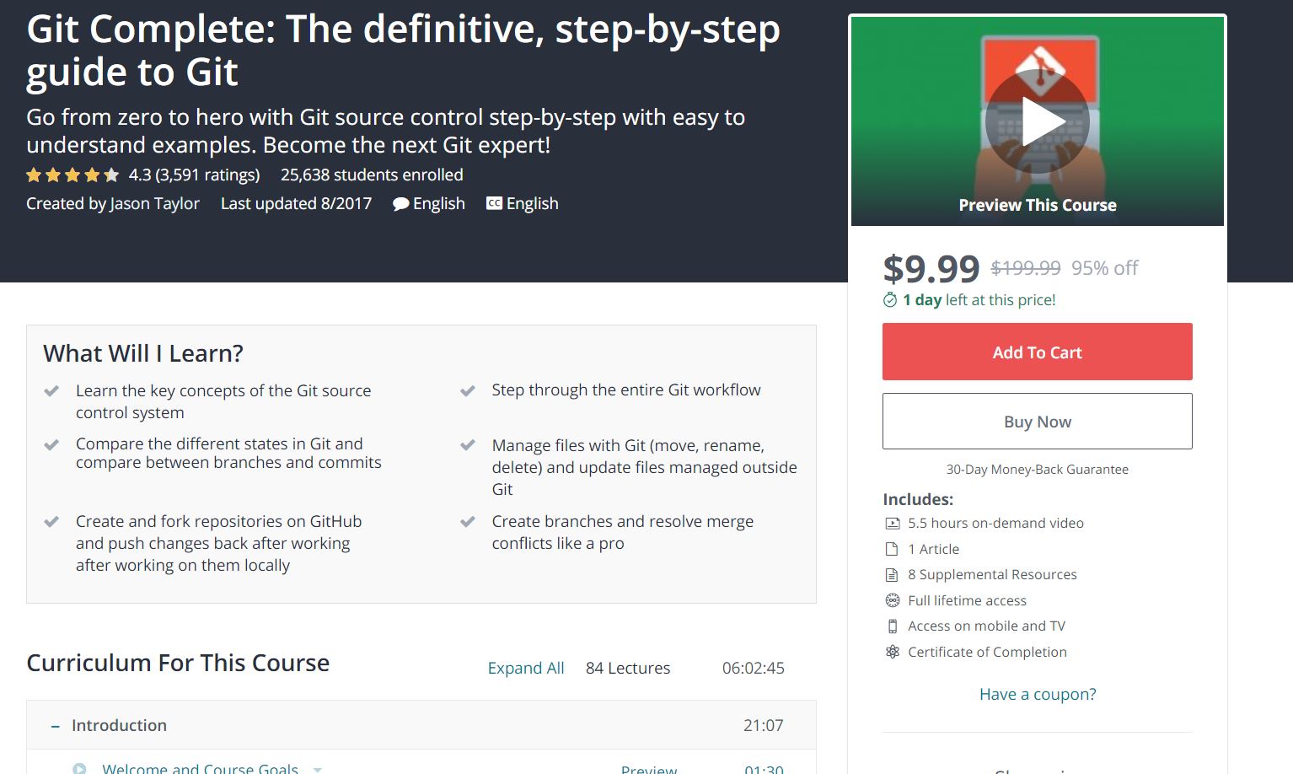Click the Supplemental Resources icon
The image size is (1293, 774).
click(892, 575)
